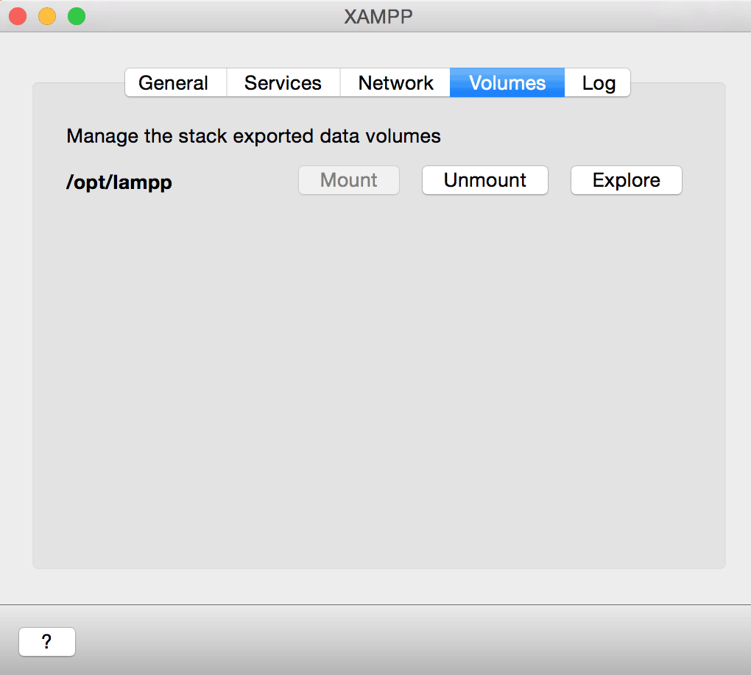
Task: Click the 'Manage the stack exported data volumes' text
Action: tap(253, 136)
